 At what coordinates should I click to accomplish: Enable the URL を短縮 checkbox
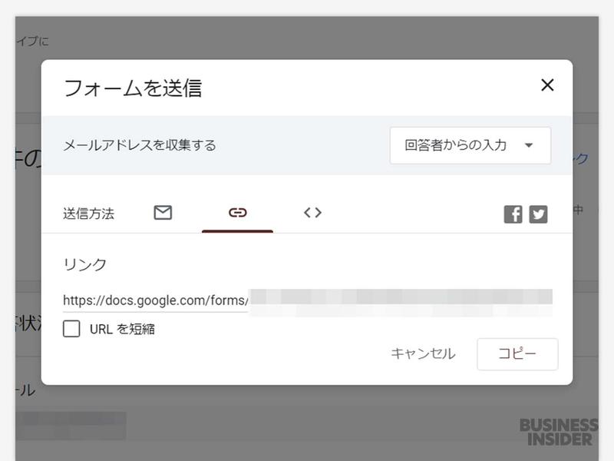coord(71,329)
